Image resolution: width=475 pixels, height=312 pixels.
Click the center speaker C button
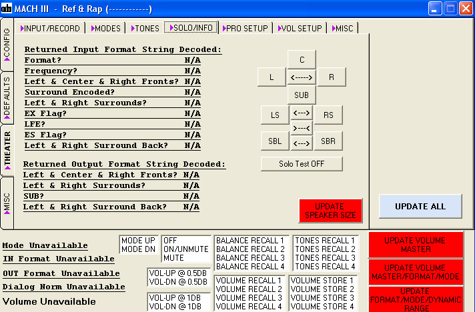[x=302, y=59]
